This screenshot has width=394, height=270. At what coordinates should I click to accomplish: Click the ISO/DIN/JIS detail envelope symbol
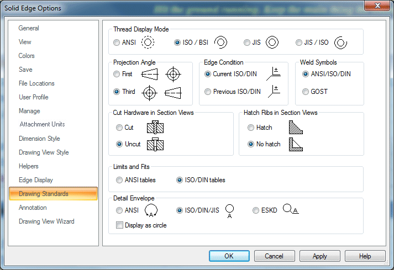229,211
